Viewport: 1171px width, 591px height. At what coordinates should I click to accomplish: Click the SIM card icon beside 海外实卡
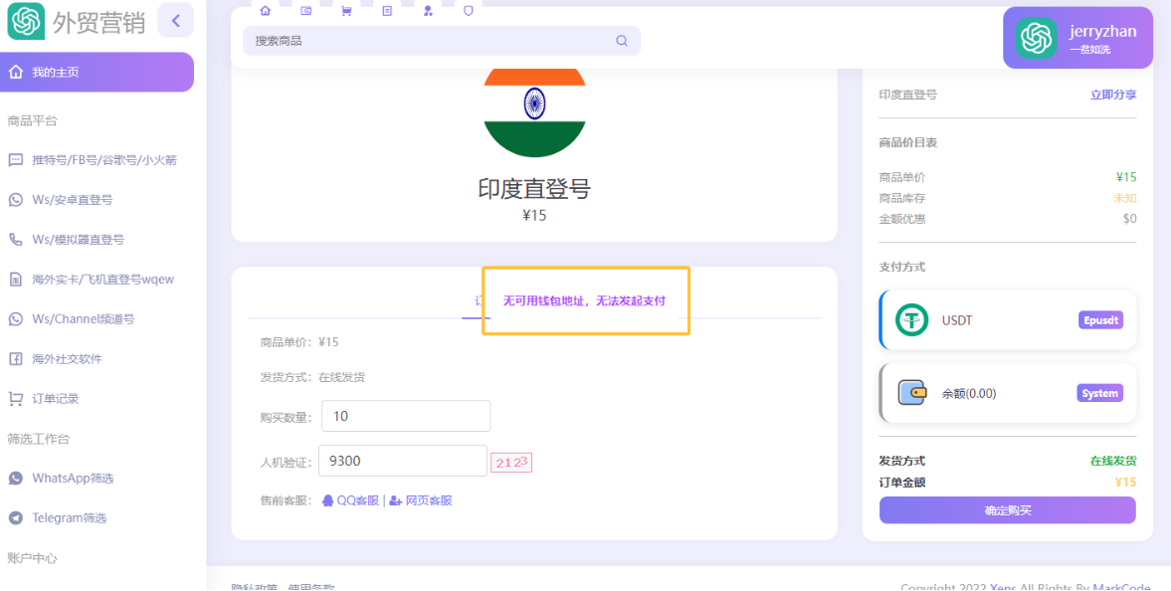click(x=15, y=280)
